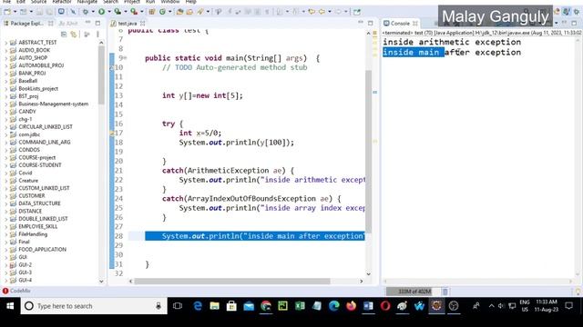Click the Back navigation arrow in toolbar

[x=322, y=12]
